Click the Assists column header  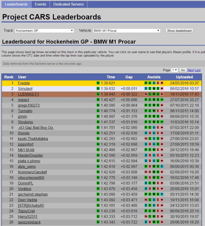tap(154, 77)
